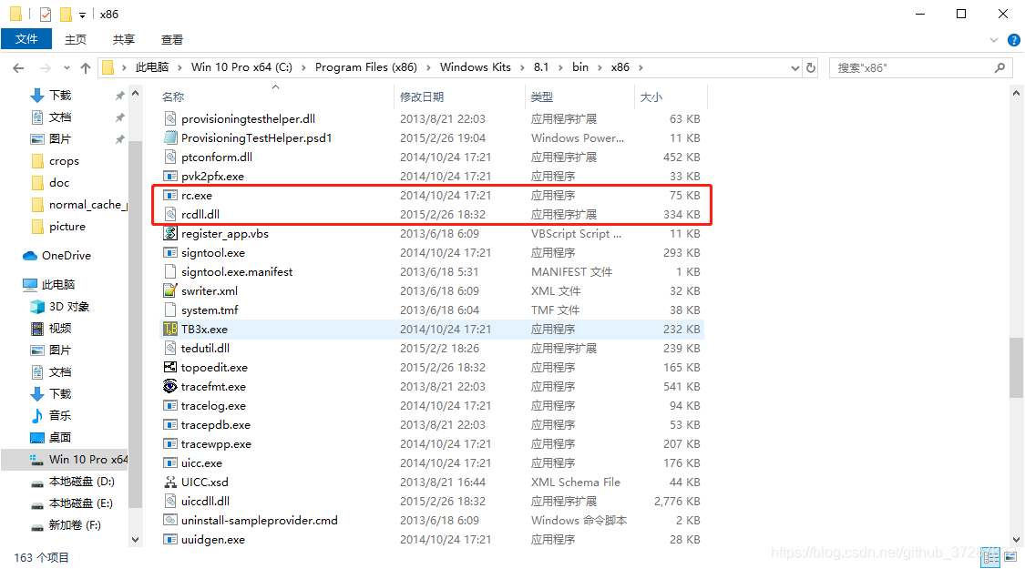This screenshot has width=1025, height=569.
Task: Click the forward navigation arrow
Action: pyautogui.click(x=46, y=68)
